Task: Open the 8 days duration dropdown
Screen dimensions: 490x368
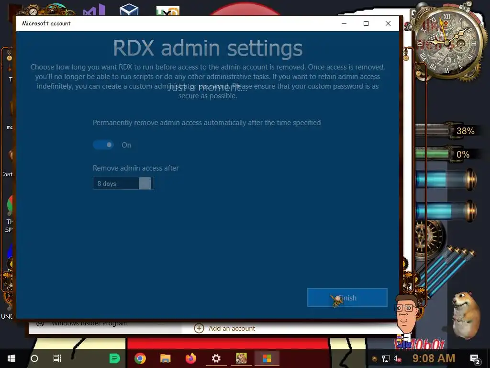Action: point(123,184)
